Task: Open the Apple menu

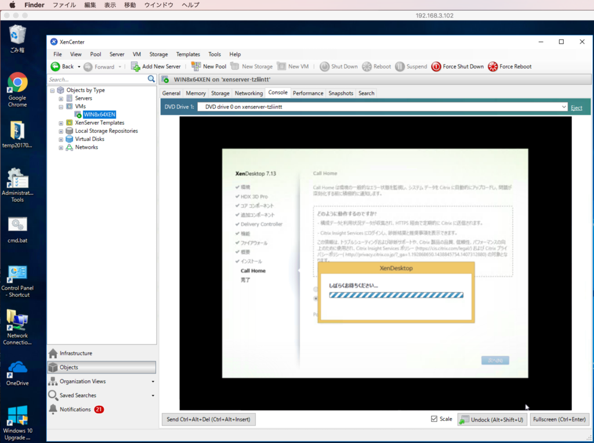Action: tap(12, 5)
